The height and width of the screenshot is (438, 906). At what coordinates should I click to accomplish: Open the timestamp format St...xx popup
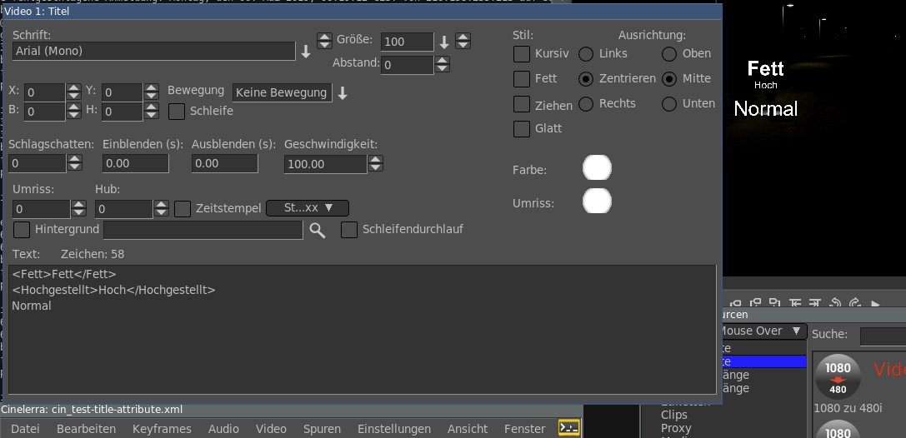point(307,208)
